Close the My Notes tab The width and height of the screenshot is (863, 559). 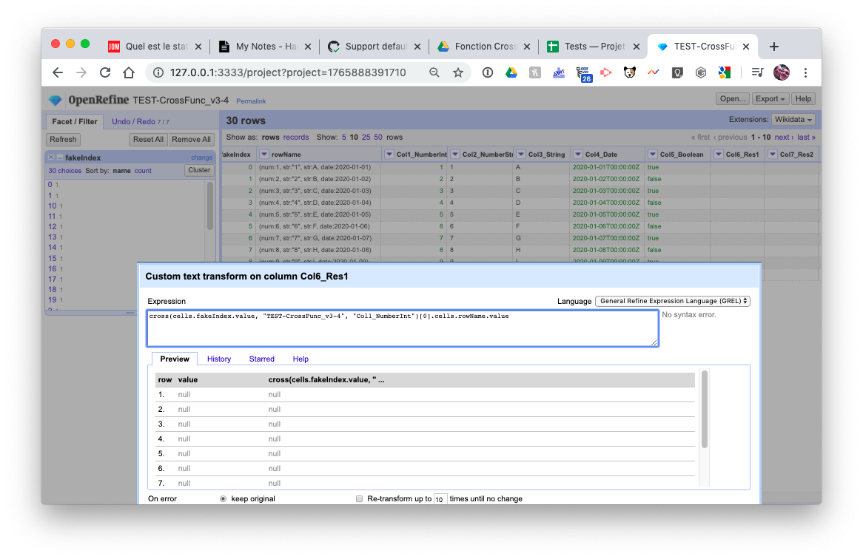[x=308, y=47]
